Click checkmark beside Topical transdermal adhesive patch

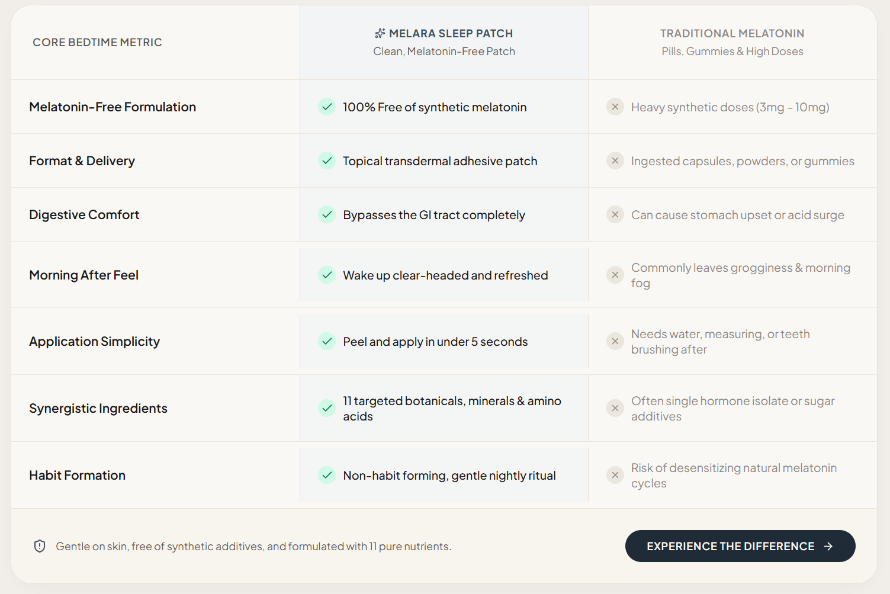[327, 160]
